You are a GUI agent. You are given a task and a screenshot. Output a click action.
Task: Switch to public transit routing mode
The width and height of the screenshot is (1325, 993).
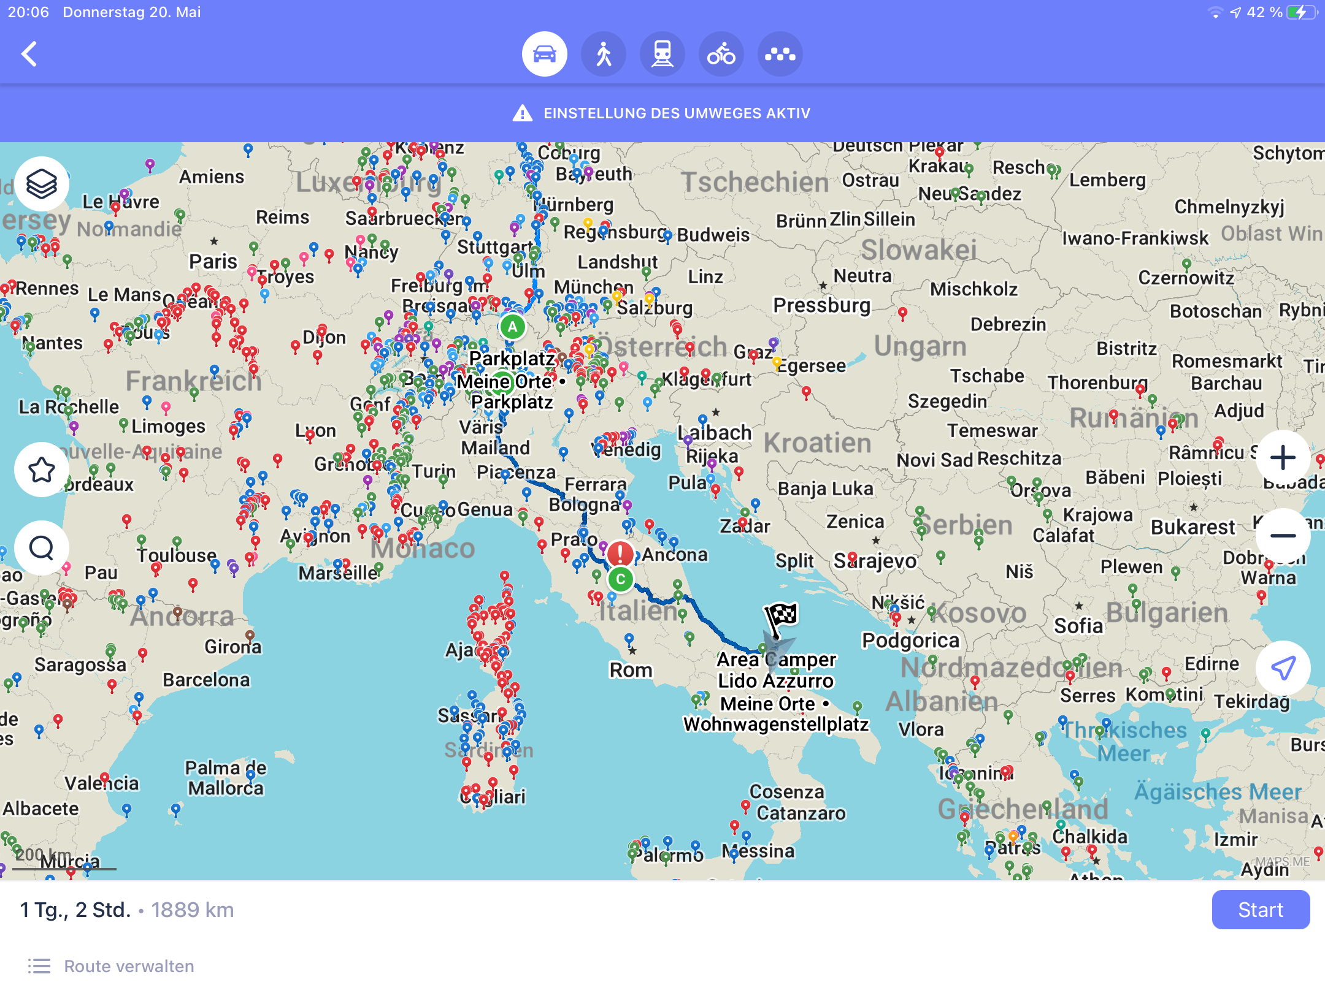tap(662, 54)
